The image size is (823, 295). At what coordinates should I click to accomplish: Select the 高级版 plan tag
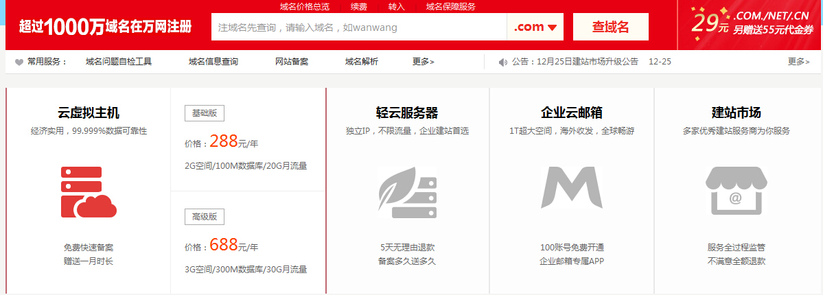pyautogui.click(x=204, y=217)
